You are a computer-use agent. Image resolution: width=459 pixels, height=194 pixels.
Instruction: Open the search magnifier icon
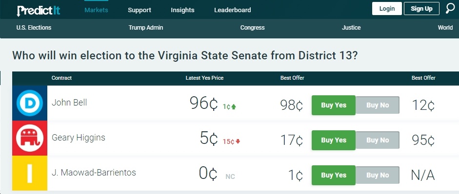pos(450,8)
